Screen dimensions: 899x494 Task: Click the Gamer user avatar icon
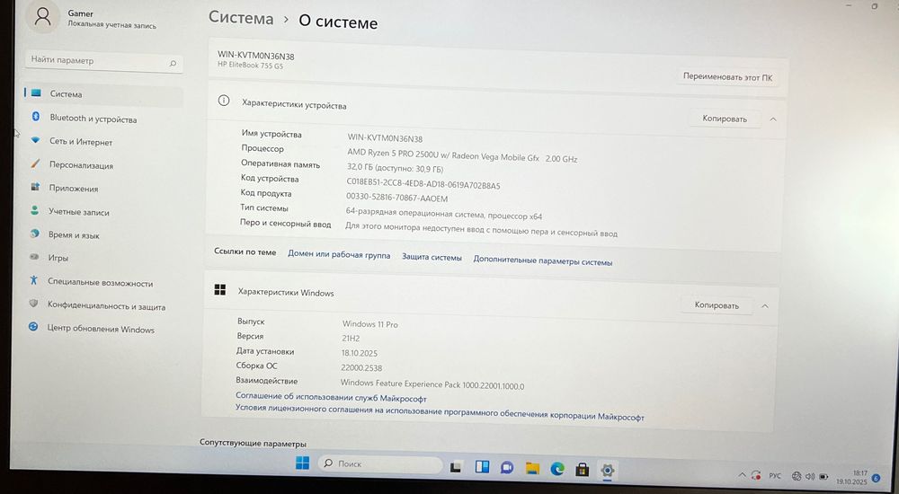point(42,17)
